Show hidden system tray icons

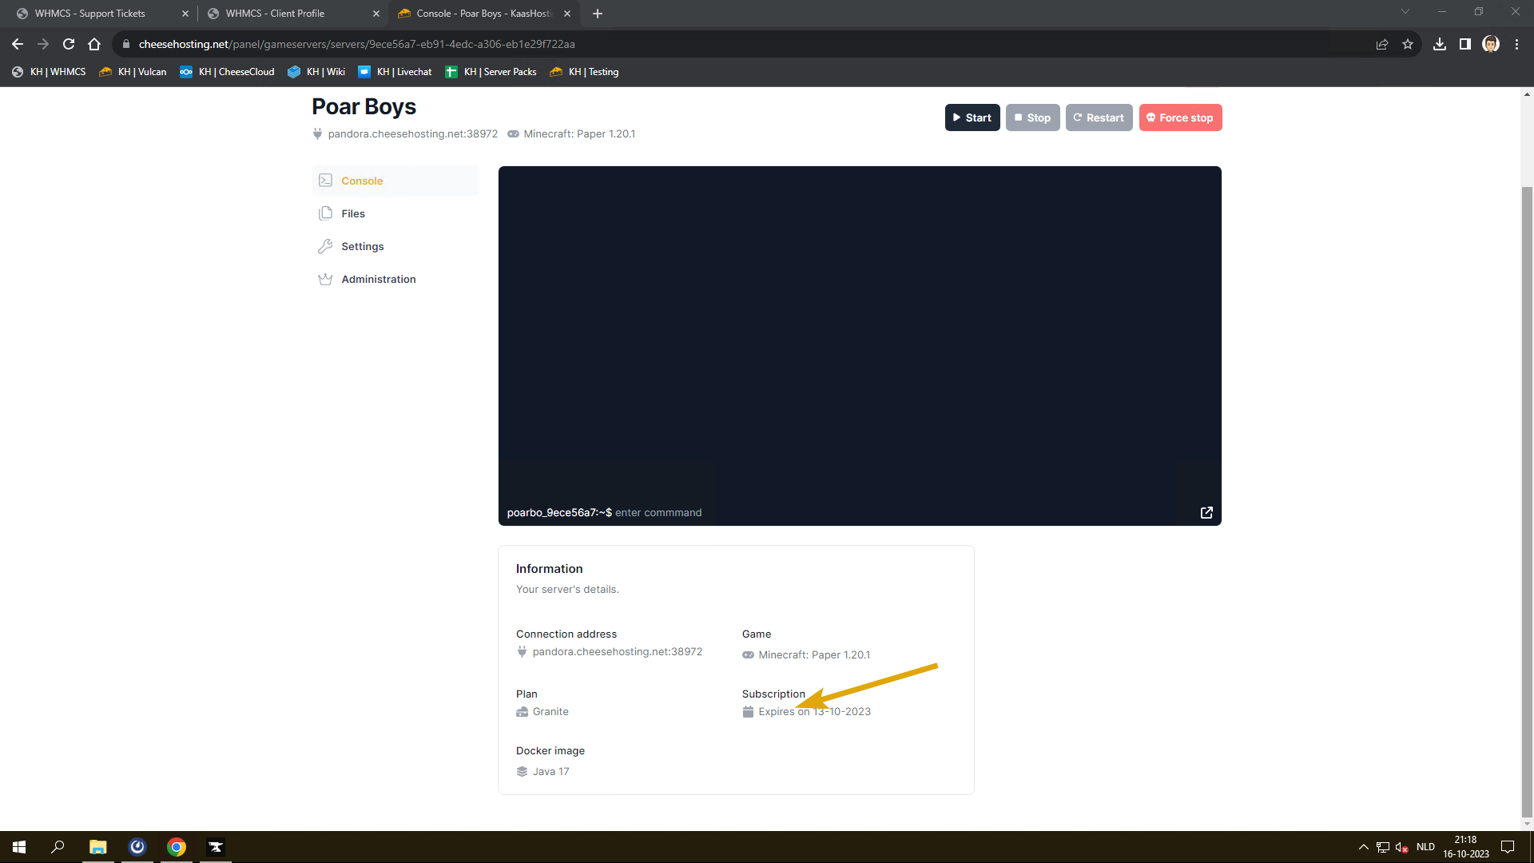click(1363, 847)
